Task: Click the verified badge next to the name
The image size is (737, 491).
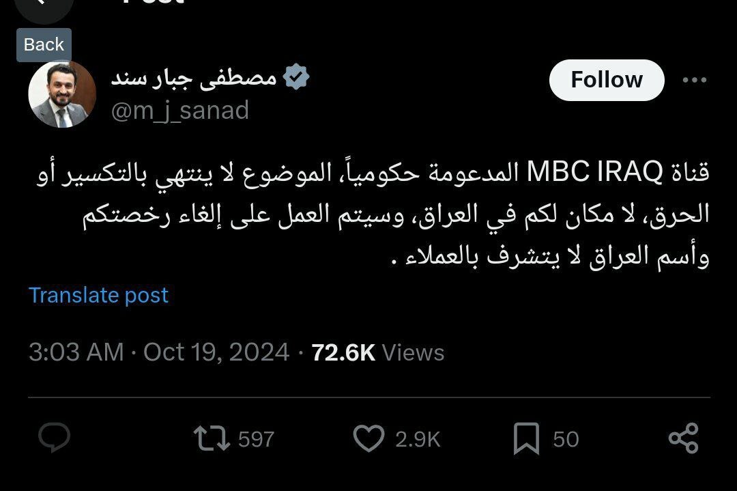Action: (x=298, y=76)
